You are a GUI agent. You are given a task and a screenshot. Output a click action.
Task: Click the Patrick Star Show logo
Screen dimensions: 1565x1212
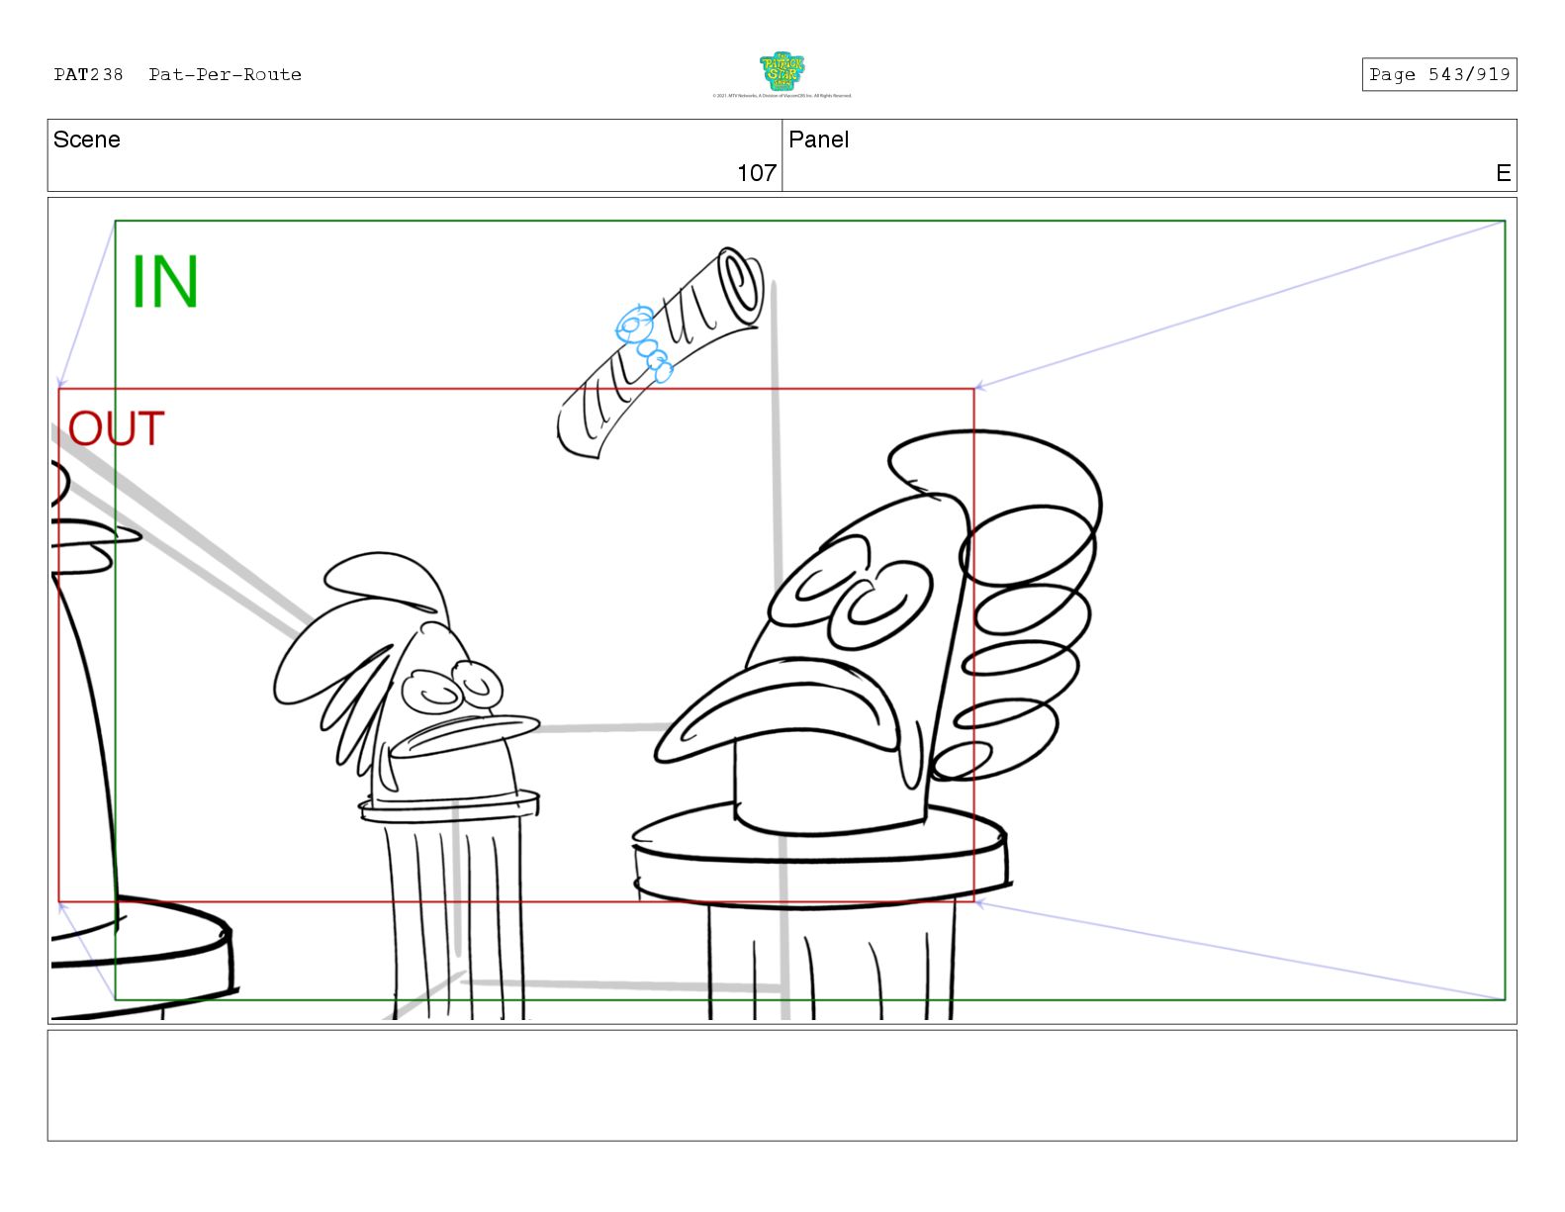tap(782, 71)
